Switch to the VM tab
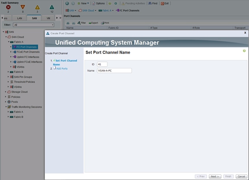 48,18
